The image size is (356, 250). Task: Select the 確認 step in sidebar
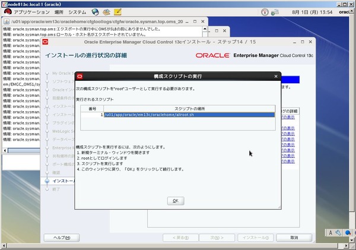56,173
